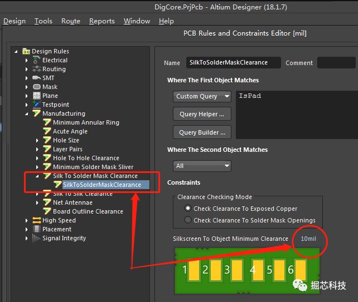Click the Minimum Annular Ring rule icon
Viewport: 358px width, 302px height.
pos(47,122)
